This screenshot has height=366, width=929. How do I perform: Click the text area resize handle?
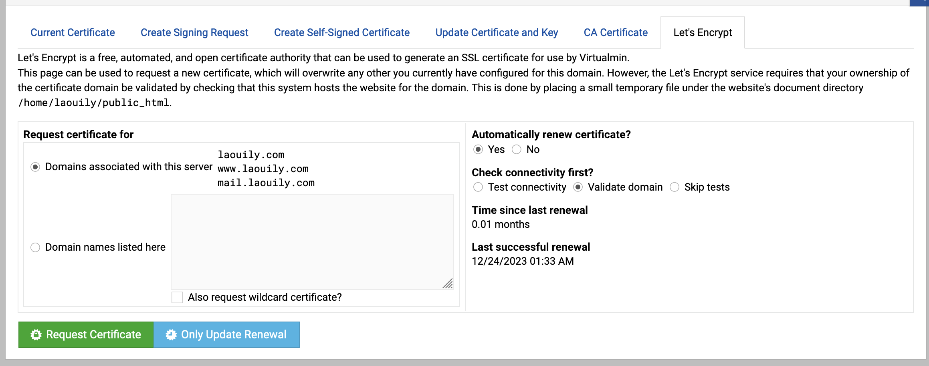coord(448,284)
